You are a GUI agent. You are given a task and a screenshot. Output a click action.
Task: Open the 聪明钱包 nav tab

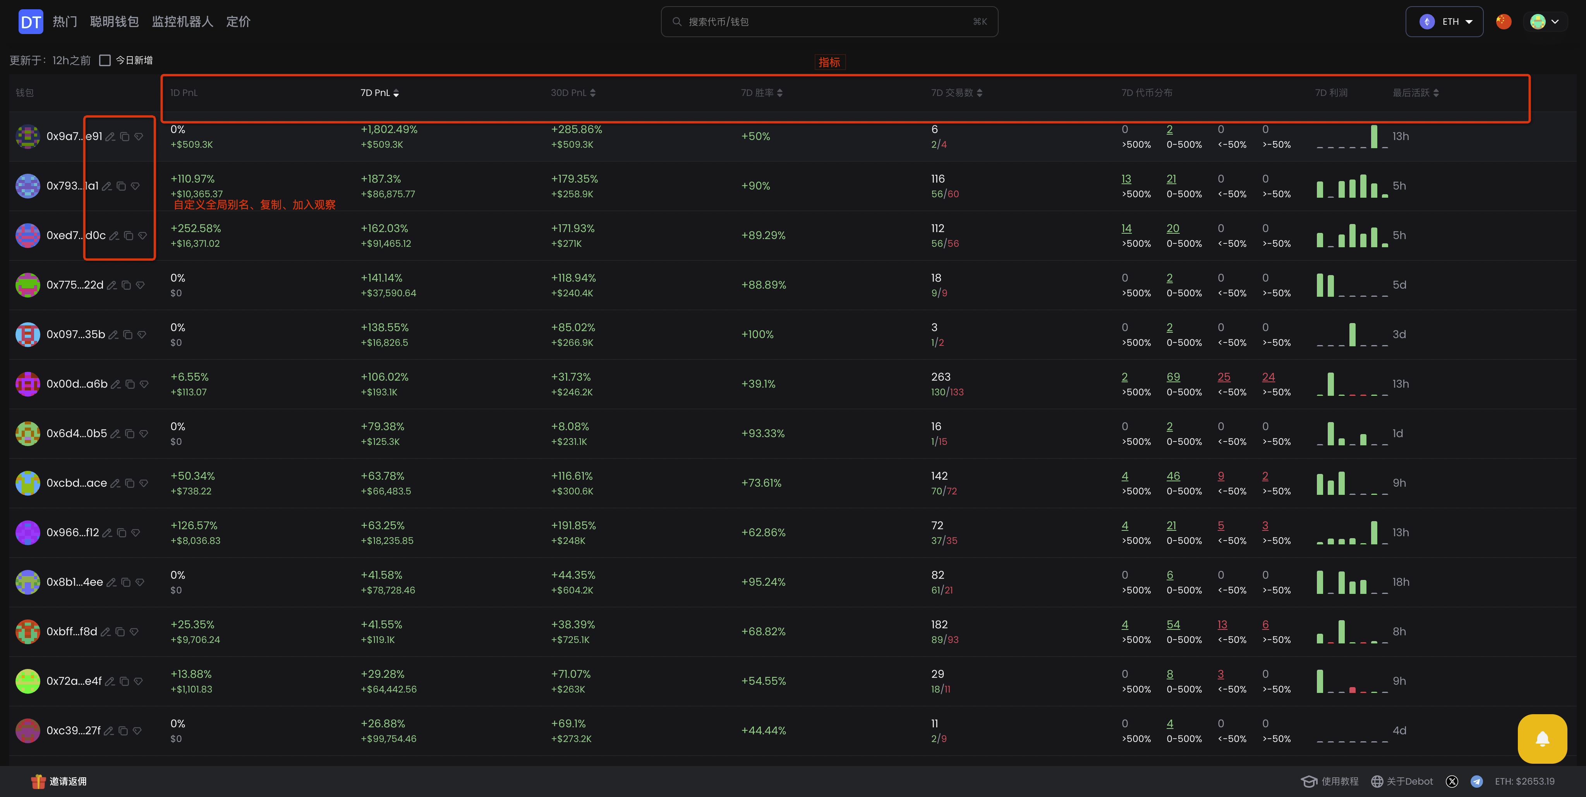coord(114,22)
